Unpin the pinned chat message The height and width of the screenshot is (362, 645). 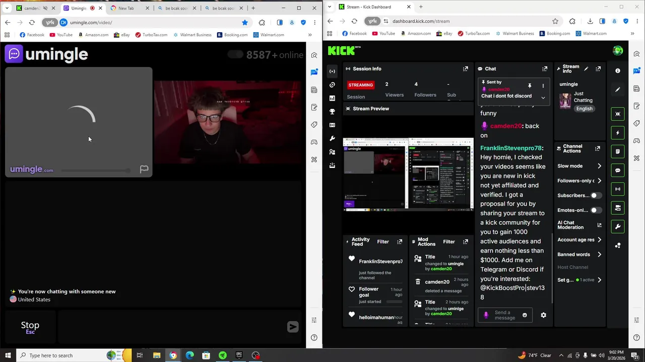530,86
